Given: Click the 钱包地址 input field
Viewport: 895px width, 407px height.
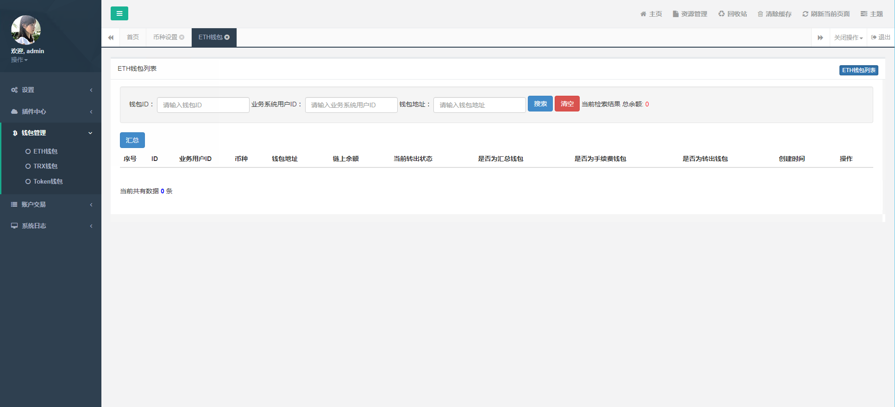Looking at the screenshot, I should click(480, 105).
